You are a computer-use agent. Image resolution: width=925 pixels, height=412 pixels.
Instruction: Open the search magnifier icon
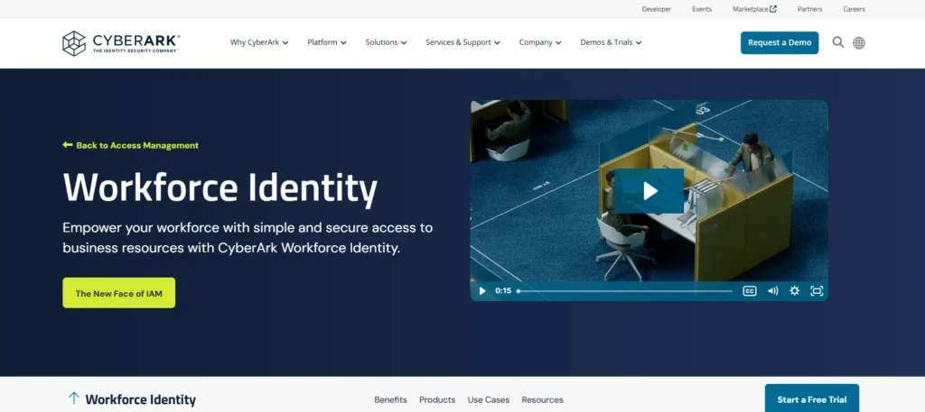(x=837, y=42)
